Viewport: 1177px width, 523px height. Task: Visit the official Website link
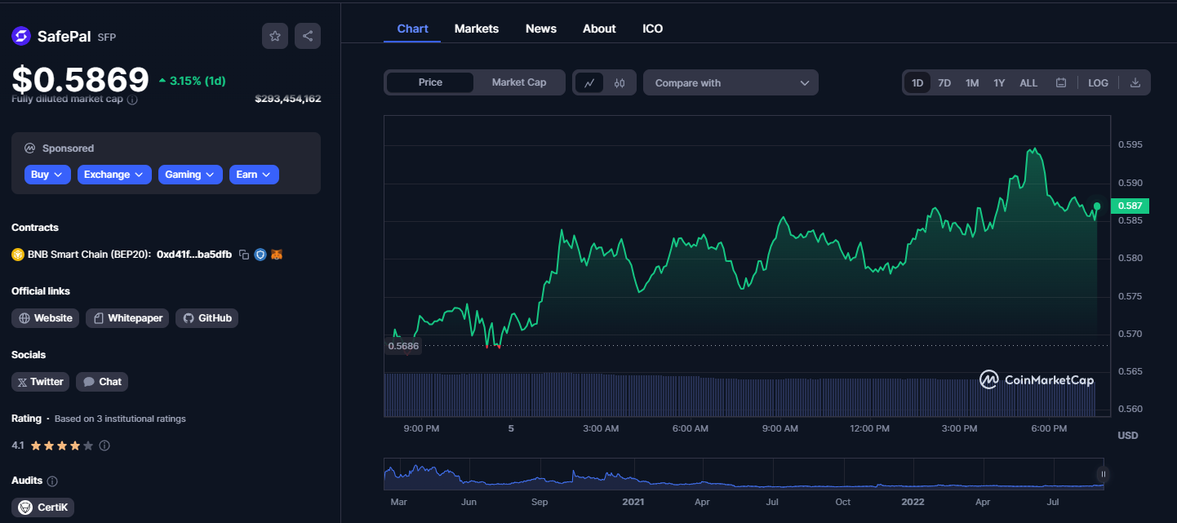point(45,318)
